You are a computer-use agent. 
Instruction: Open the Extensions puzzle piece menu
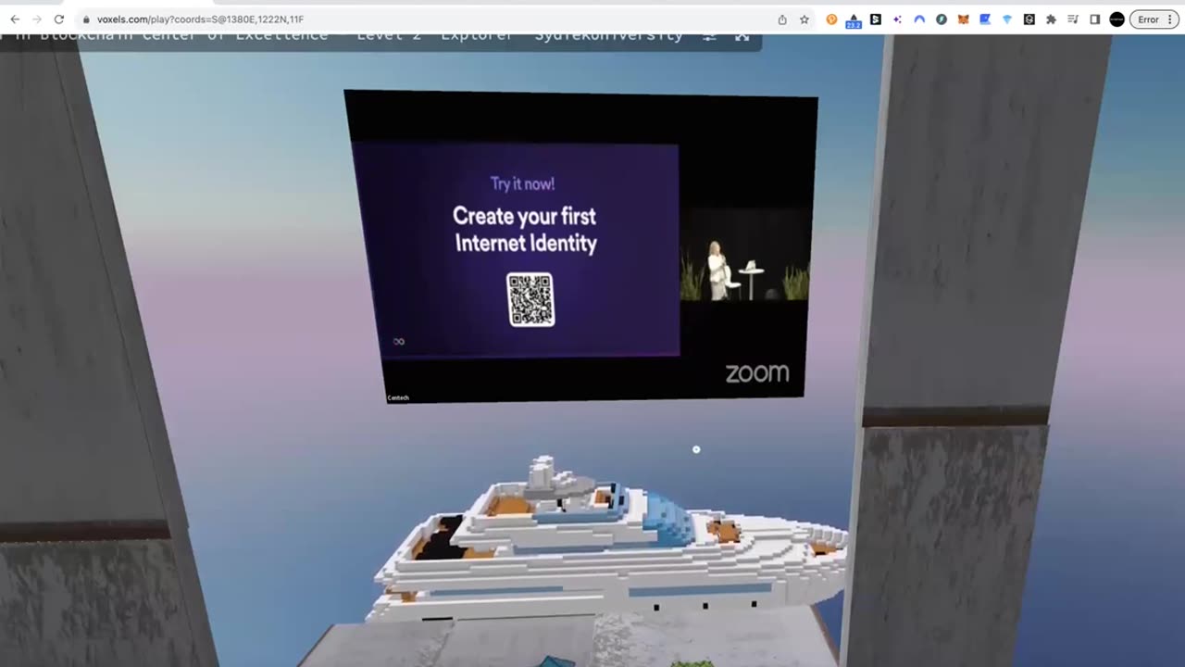pyautogui.click(x=1051, y=19)
